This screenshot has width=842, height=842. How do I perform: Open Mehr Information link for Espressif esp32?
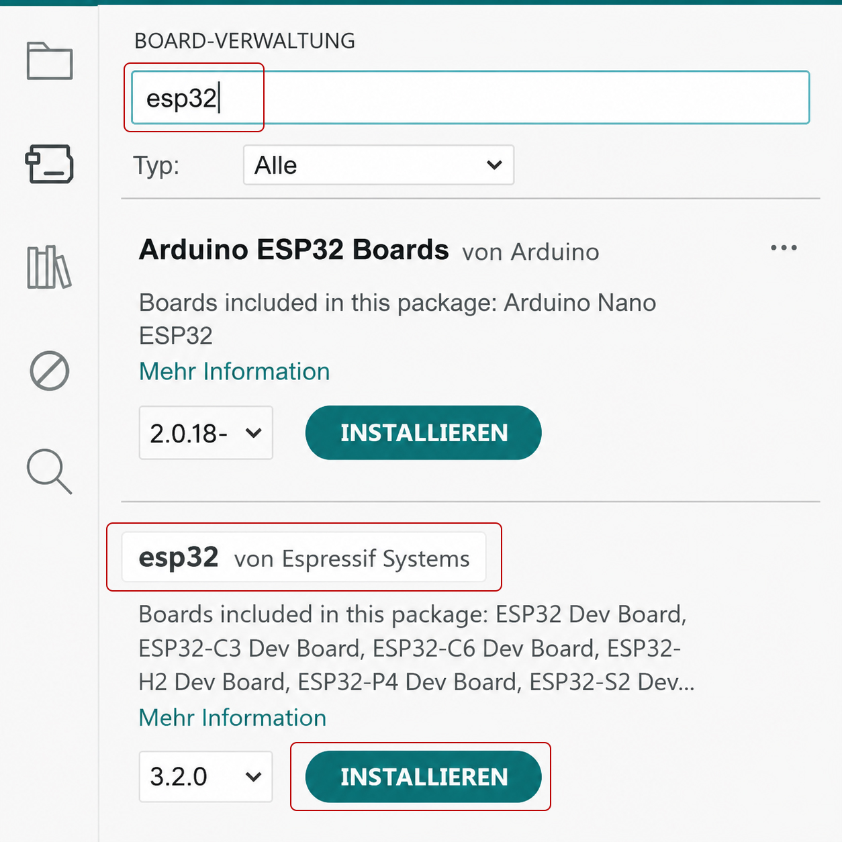coord(232,718)
